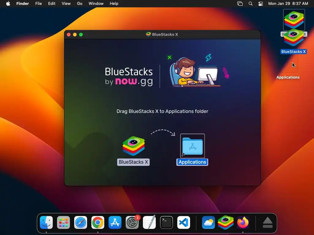314x235 pixels.
Task: Close the BlueStacks X installer window
Action: pos(69,35)
